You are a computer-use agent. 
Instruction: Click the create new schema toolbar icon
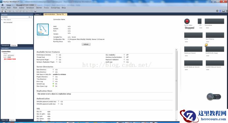click(x=14, y=11)
